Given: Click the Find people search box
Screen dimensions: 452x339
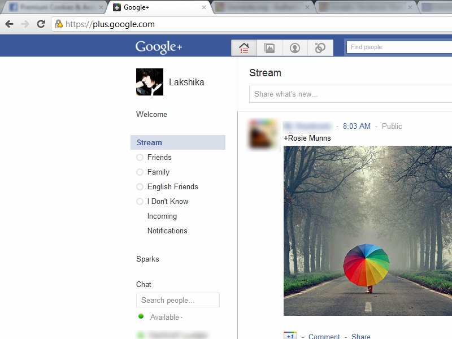Looking at the screenshot, I should [x=399, y=47].
